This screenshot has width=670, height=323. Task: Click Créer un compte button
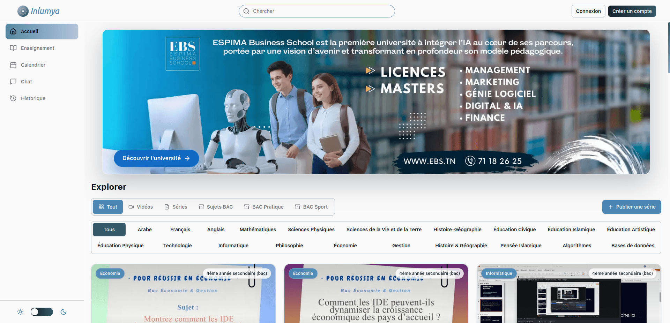point(632,11)
